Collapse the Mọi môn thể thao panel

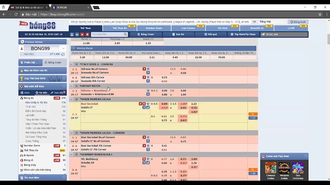[64, 86]
